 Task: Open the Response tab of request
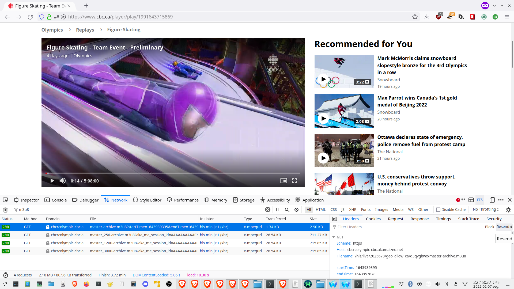(x=419, y=219)
